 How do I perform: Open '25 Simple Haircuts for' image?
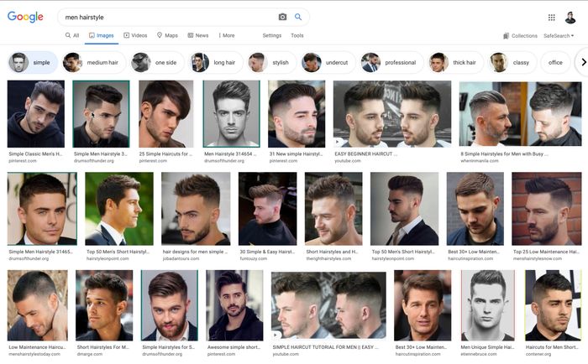point(166,114)
